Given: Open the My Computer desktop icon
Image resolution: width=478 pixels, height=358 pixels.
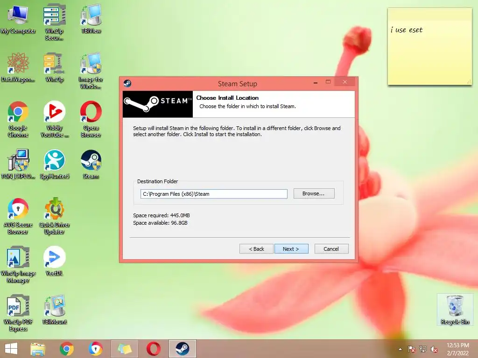Looking at the screenshot, I should point(18,19).
